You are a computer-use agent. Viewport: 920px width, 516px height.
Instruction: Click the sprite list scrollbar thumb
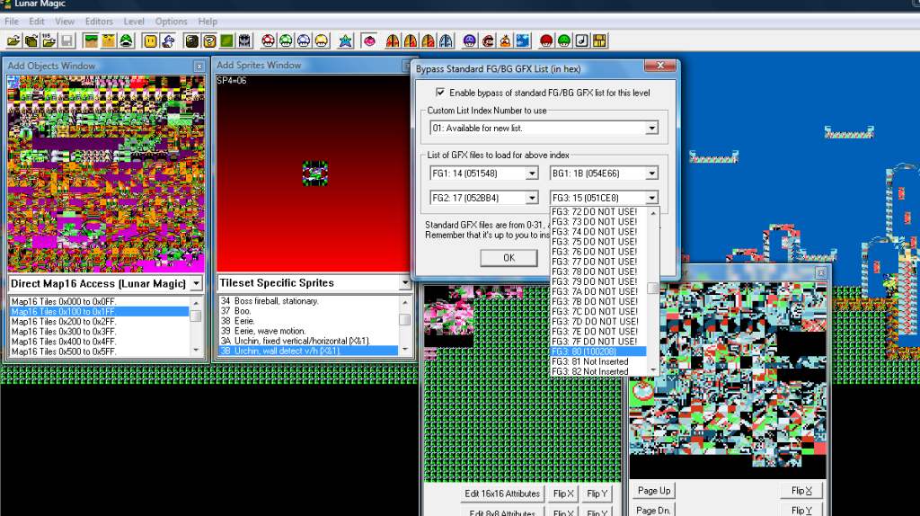[x=404, y=319]
